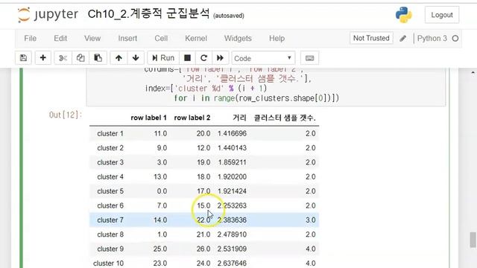Paste cells below icon
The width and height of the screenshot is (477, 268).
[98, 58]
